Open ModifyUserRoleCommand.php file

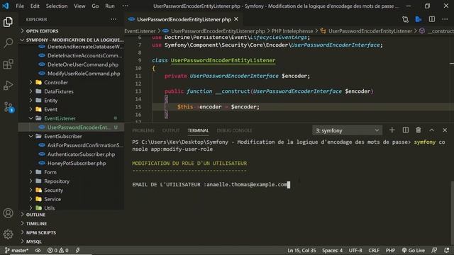click(84, 74)
